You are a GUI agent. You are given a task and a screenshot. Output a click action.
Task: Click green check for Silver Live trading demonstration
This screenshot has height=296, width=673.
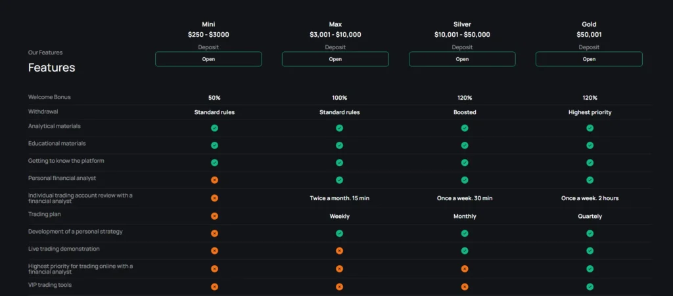pyautogui.click(x=465, y=251)
